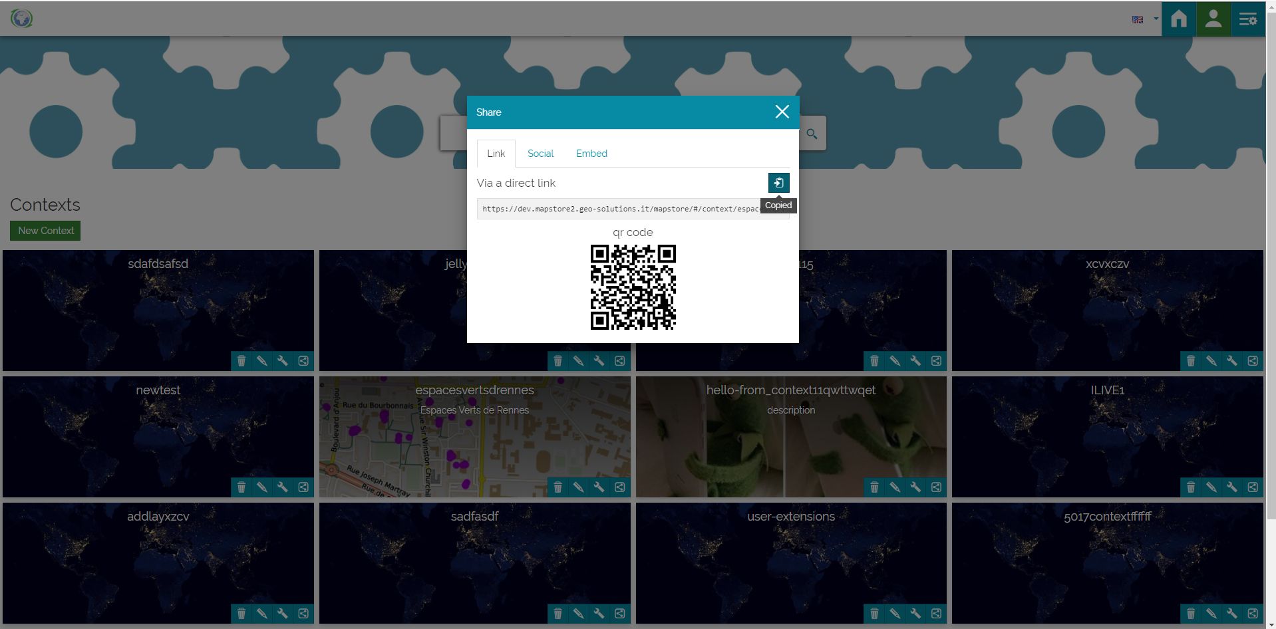
Task: Expand the language flag dropdown
Action: pyautogui.click(x=1145, y=19)
